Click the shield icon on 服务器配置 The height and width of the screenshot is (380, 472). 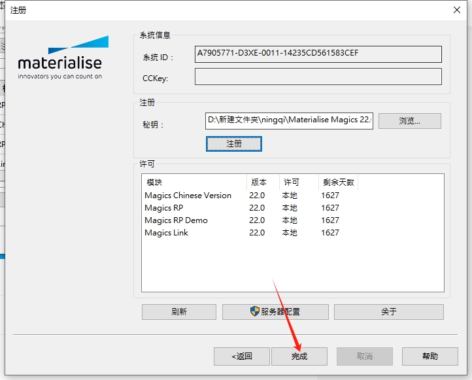[255, 311]
